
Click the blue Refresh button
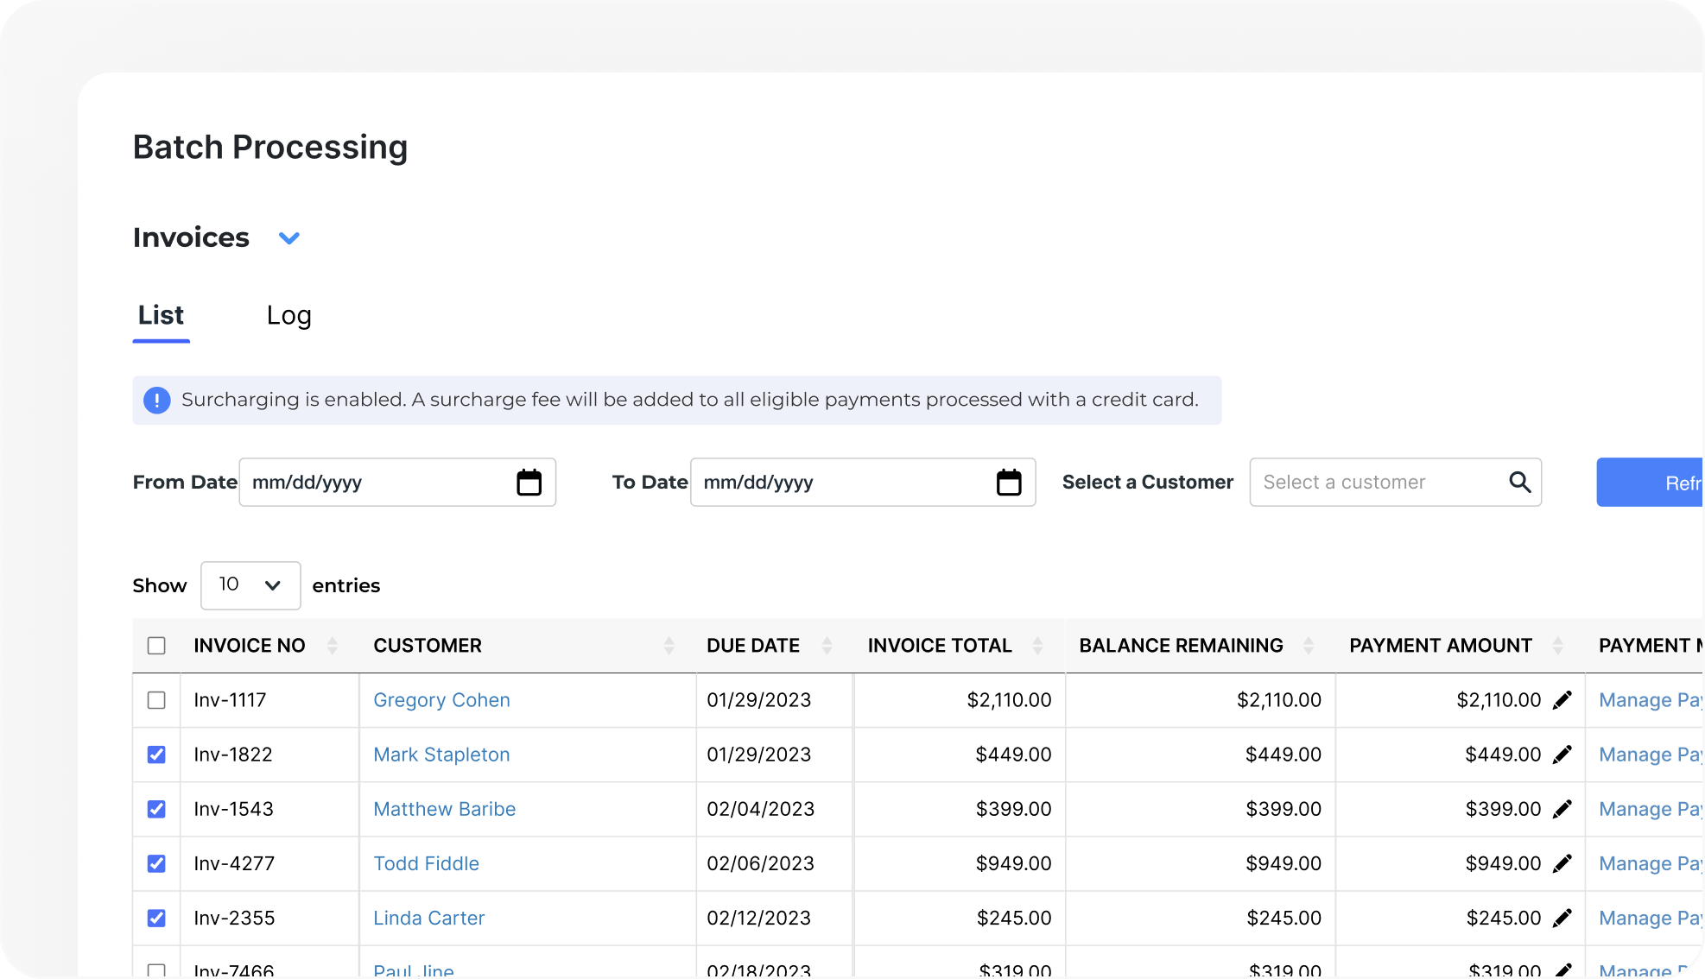tap(1650, 483)
